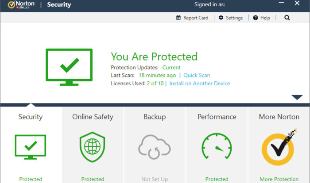The height and width of the screenshot is (183, 310).
Task: Click the Norton LifeLock logo
Action: [x=20, y=5]
